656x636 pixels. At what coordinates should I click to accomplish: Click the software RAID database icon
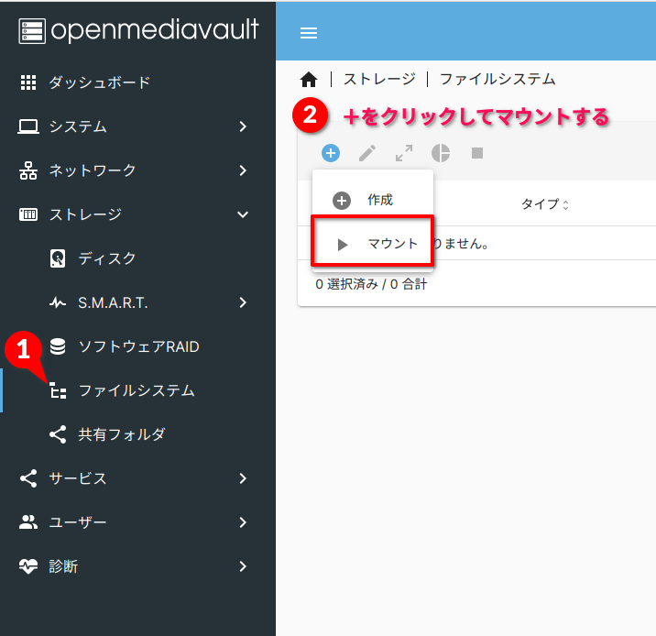click(58, 346)
